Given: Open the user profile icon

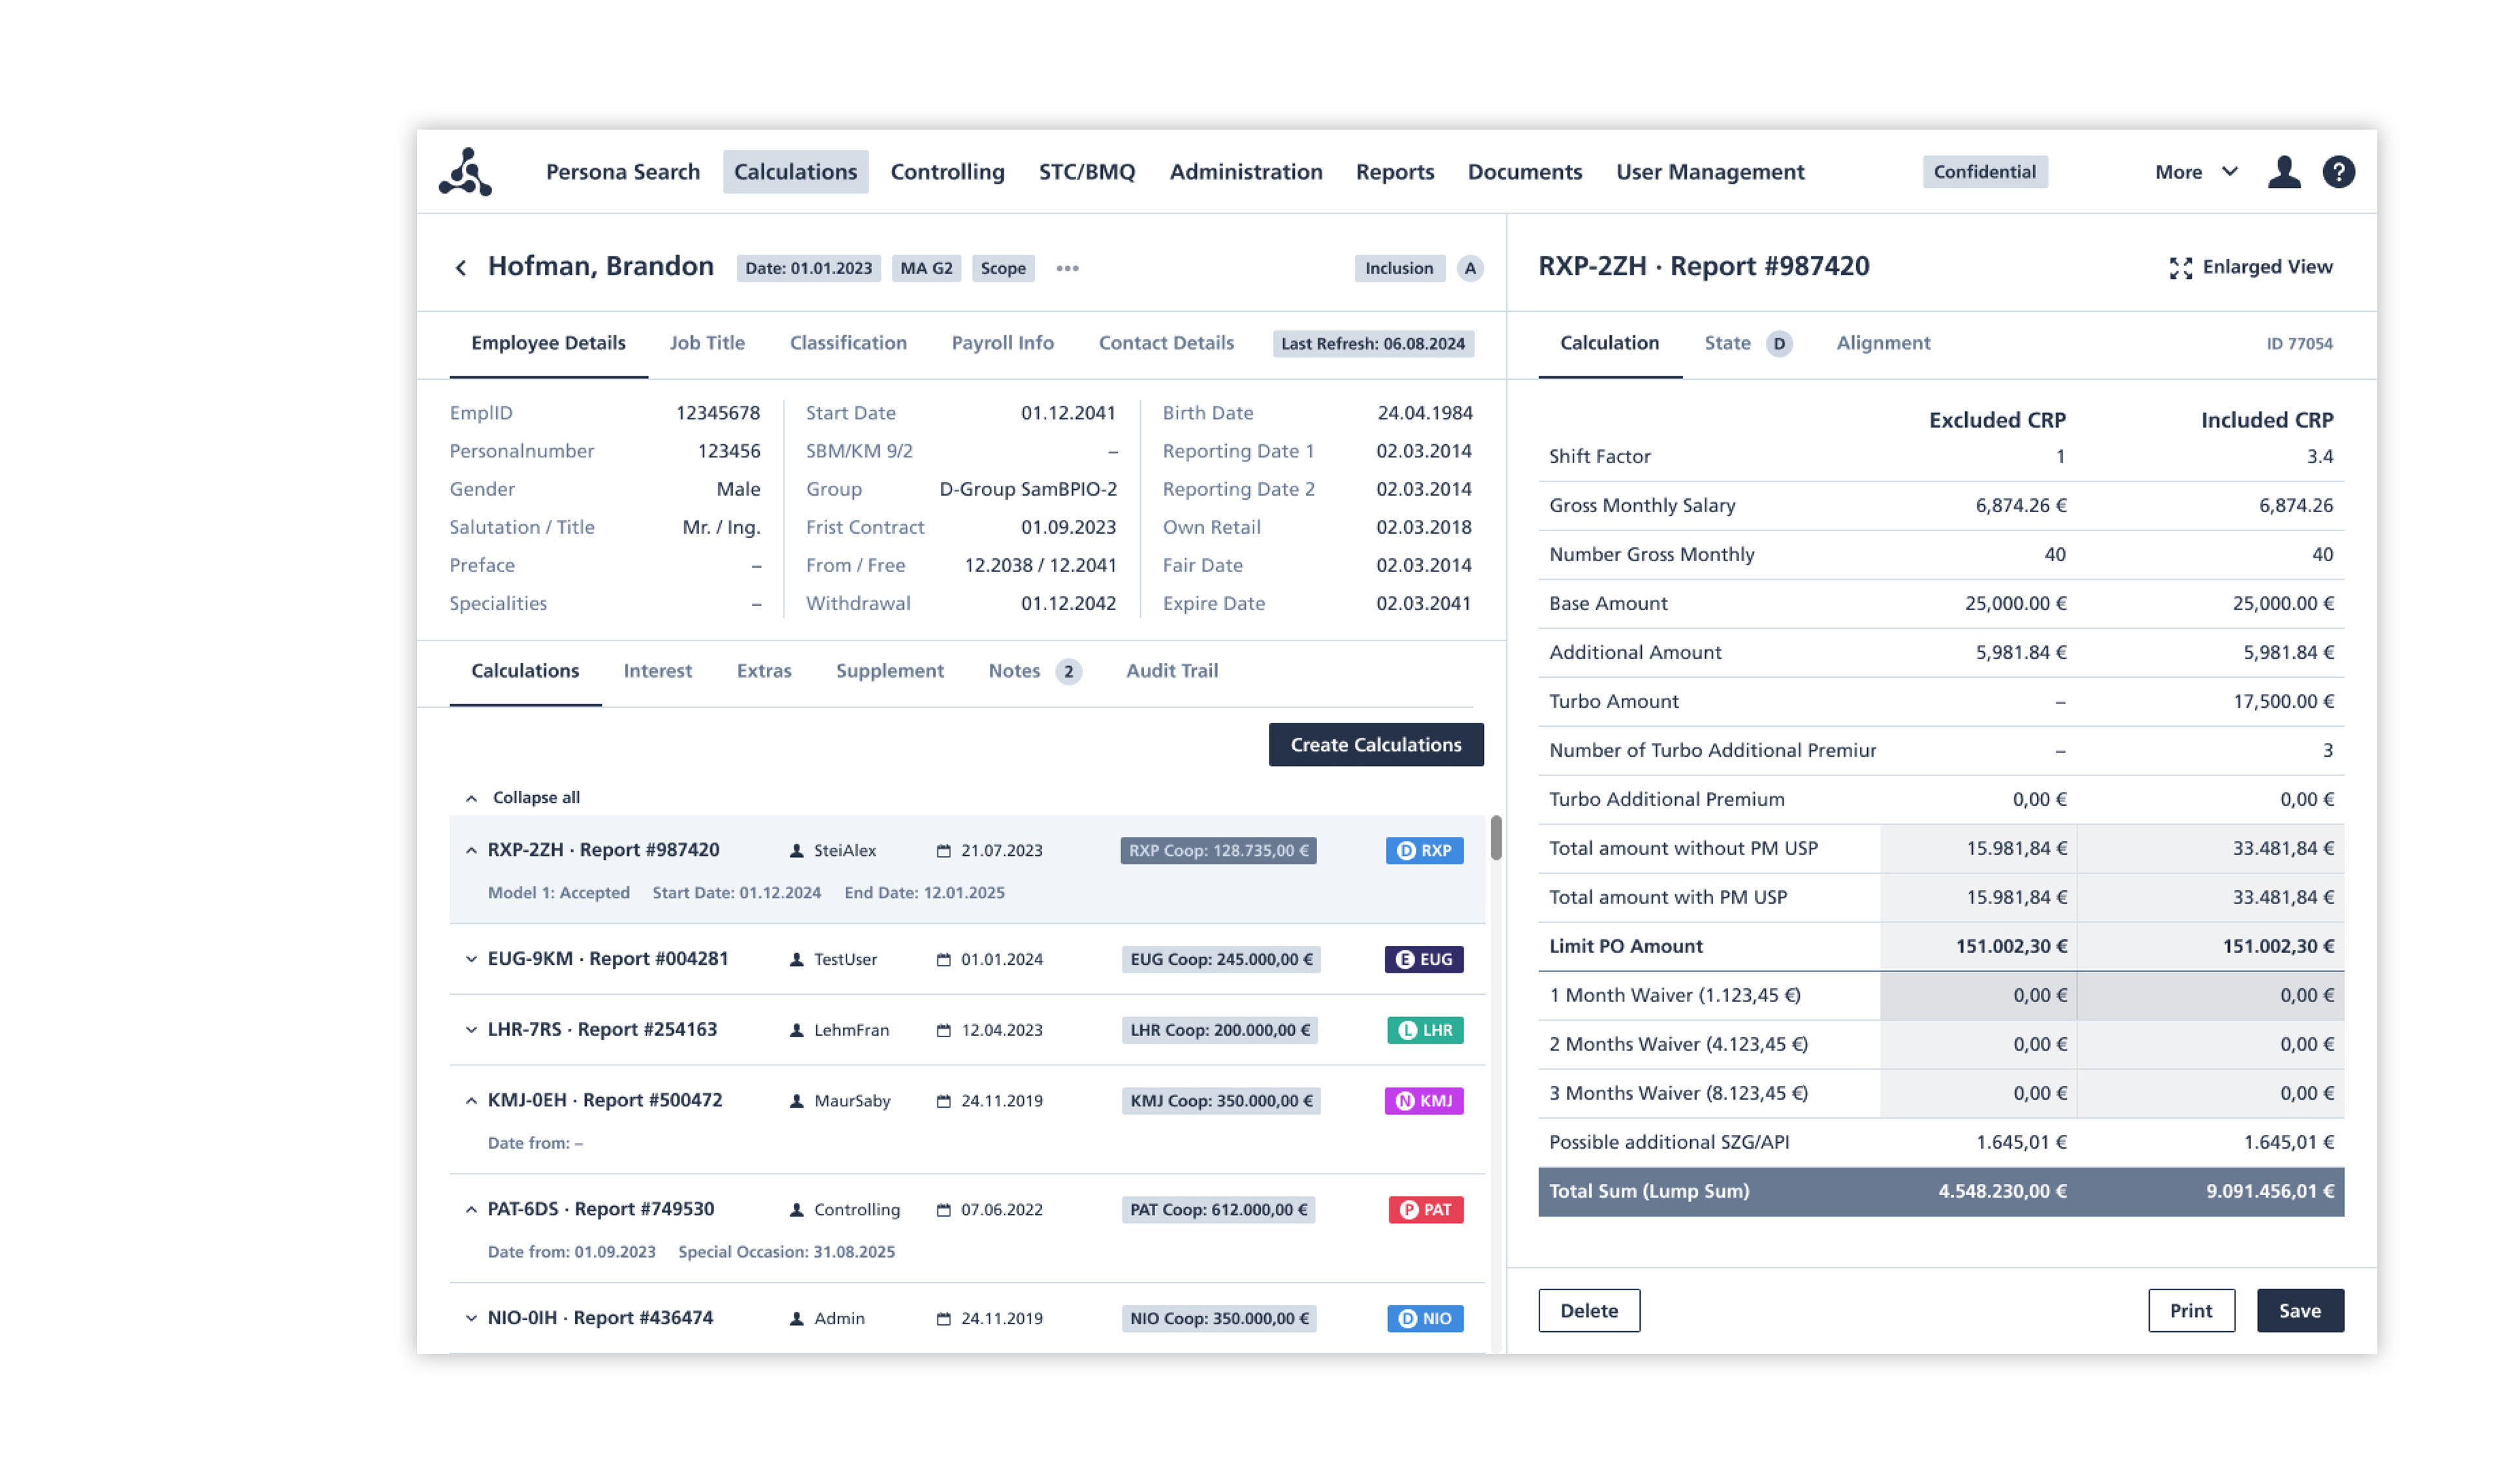Looking at the screenshot, I should coord(2284,172).
